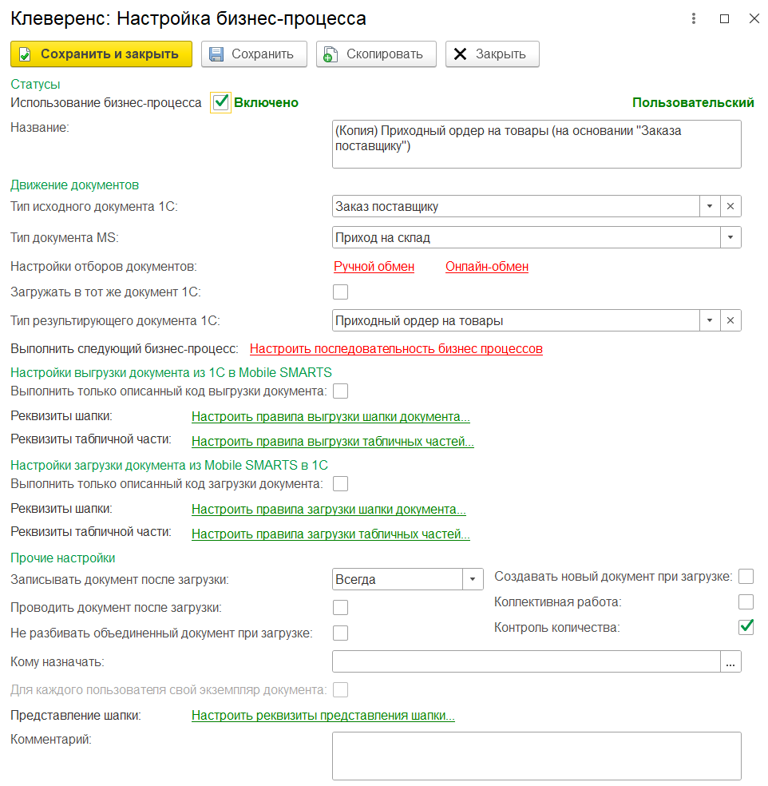768x786 pixels.
Task: Click into the 'Название' text field
Action: pyautogui.click(x=536, y=145)
